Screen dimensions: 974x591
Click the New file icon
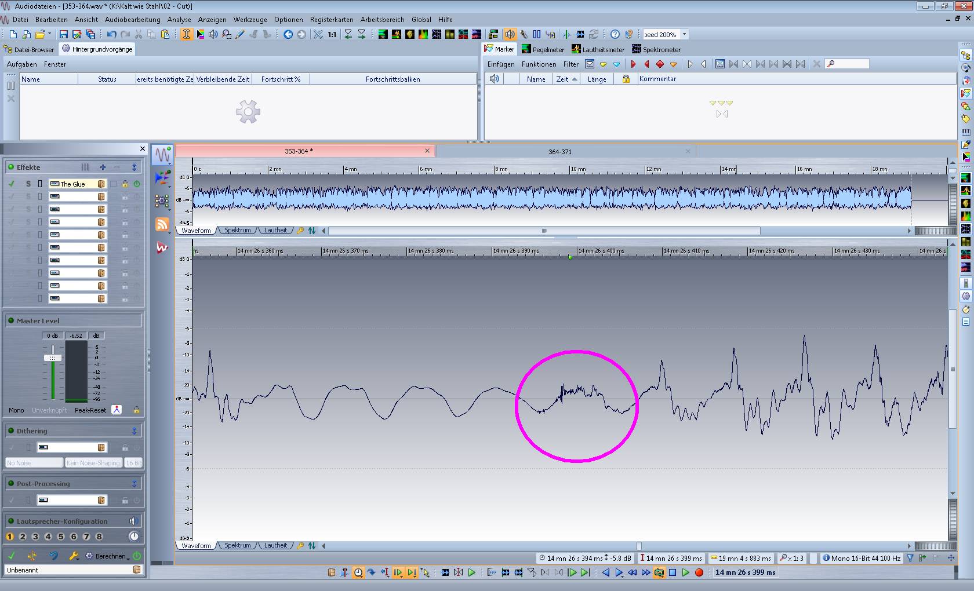click(x=13, y=35)
